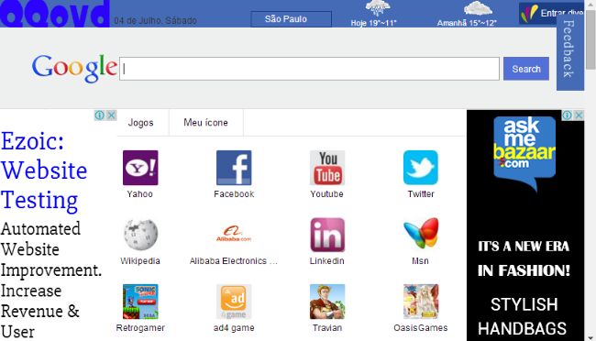Open AdChoices info icon on Ezoic ad
Screen dimensions: 596x341
[99, 115]
